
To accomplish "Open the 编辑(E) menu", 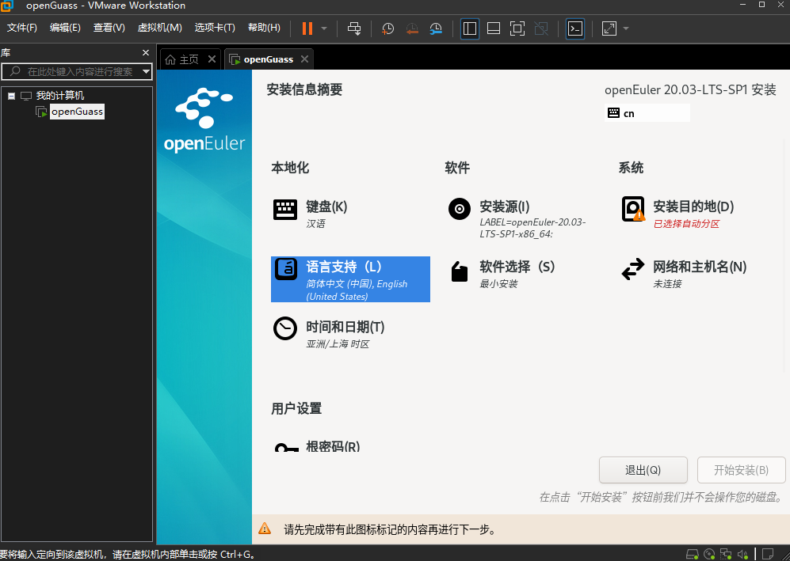I will tap(65, 28).
